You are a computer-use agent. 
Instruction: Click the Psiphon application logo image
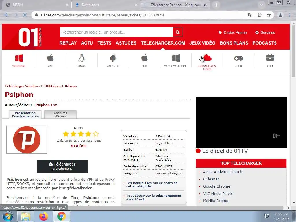27,140
